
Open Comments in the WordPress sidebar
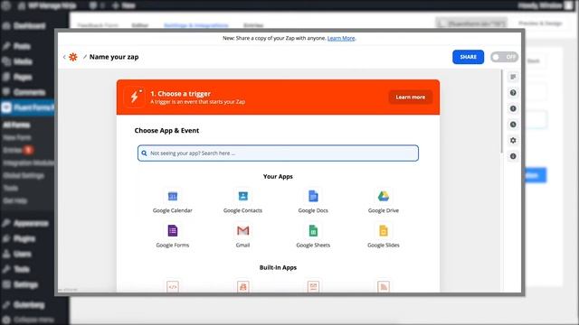click(30, 92)
